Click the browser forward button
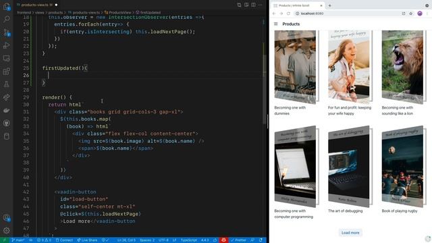 click(281, 13)
